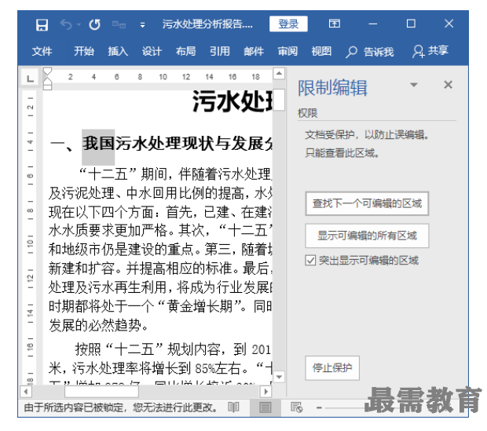487x431 pixels.
Task: Open the 限制编辑 pane options dropdown
Action: 414,85
